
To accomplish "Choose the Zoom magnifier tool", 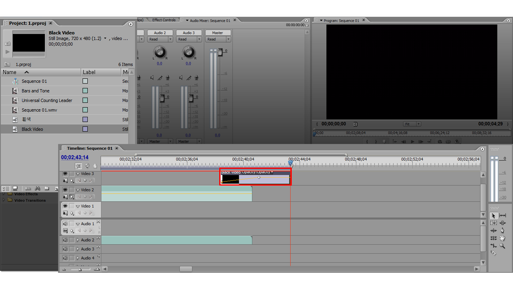I will click(x=502, y=246).
